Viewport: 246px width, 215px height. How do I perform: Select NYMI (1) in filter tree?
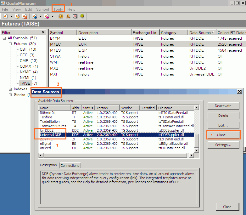coord(28,77)
